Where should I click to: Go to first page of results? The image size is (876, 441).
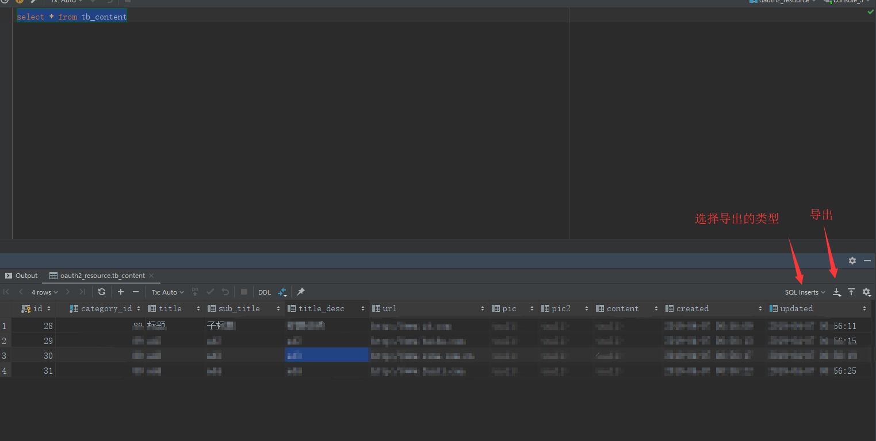point(7,292)
